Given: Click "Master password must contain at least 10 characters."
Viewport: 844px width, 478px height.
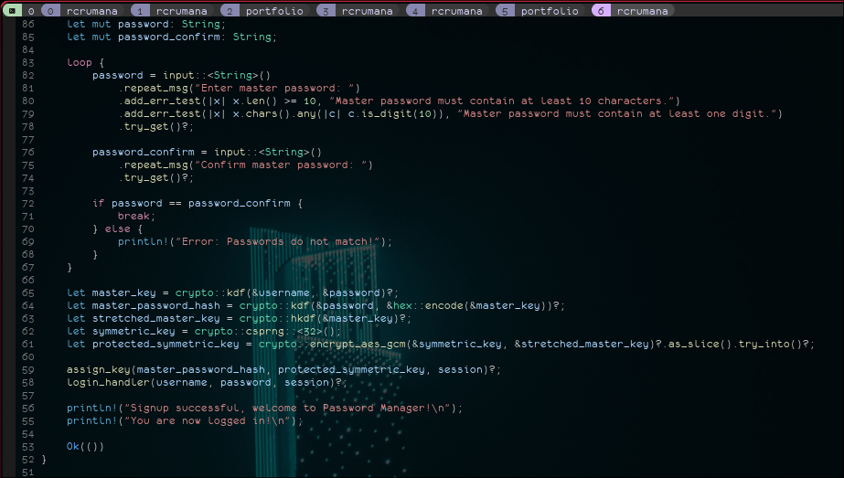Looking at the screenshot, I should pyautogui.click(x=501, y=101).
